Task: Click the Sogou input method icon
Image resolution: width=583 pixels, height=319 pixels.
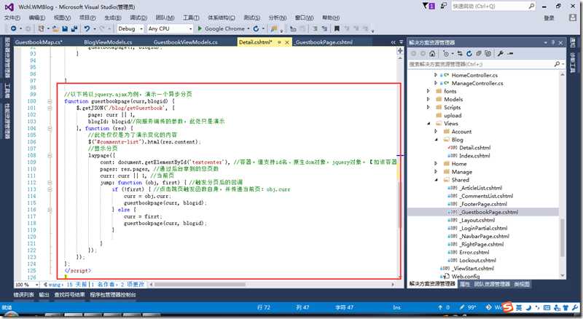Action: coord(507,307)
